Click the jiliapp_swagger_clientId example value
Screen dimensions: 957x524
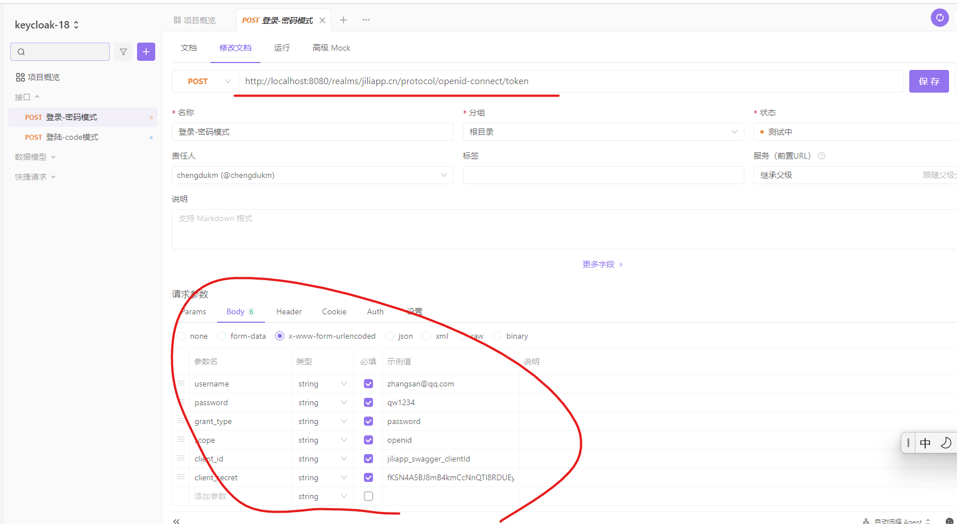[x=429, y=459]
